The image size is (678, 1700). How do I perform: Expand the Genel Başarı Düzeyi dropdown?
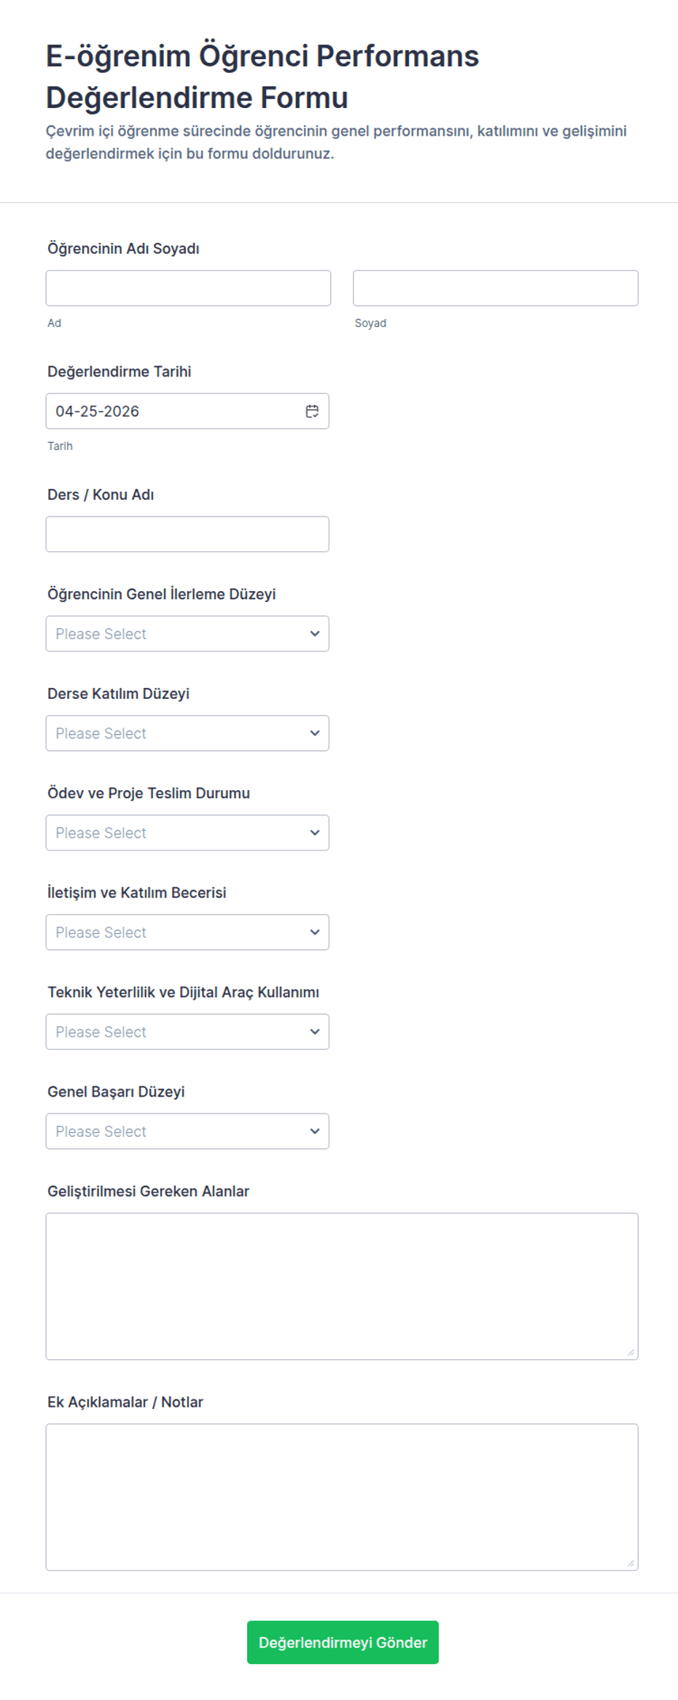tap(187, 1131)
